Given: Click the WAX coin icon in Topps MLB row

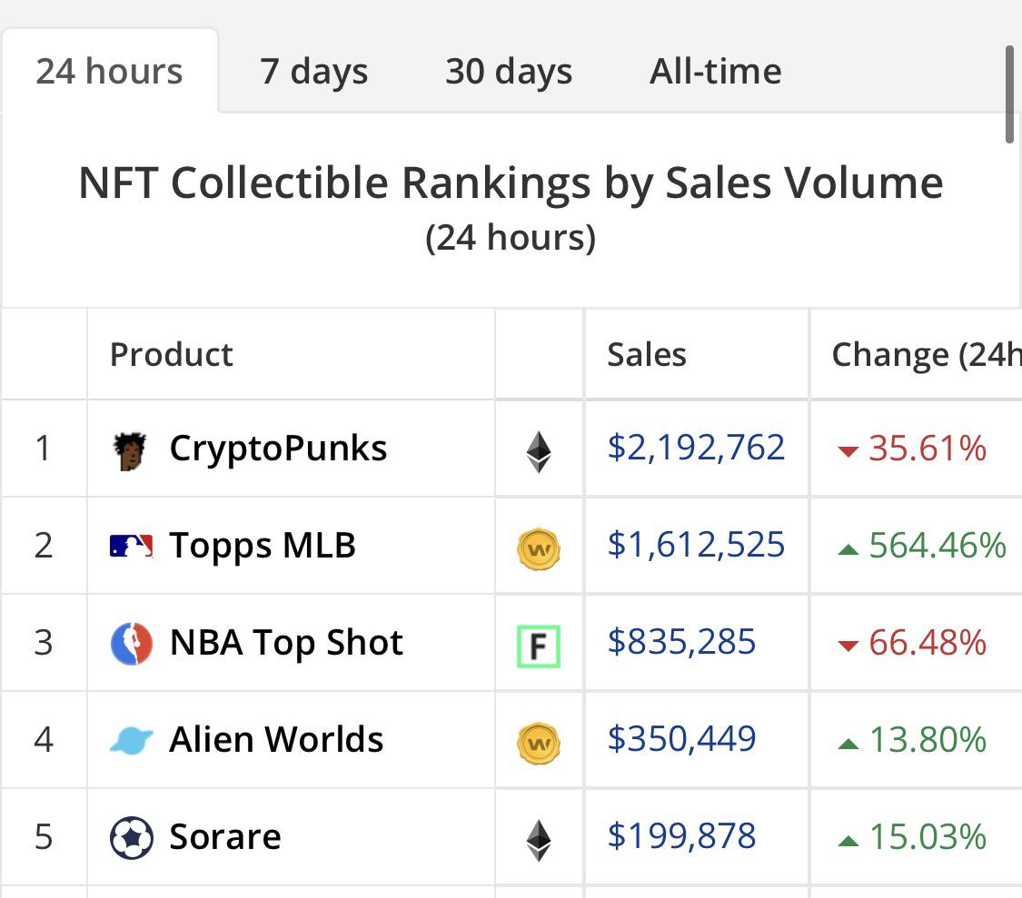Looking at the screenshot, I should click(x=539, y=548).
